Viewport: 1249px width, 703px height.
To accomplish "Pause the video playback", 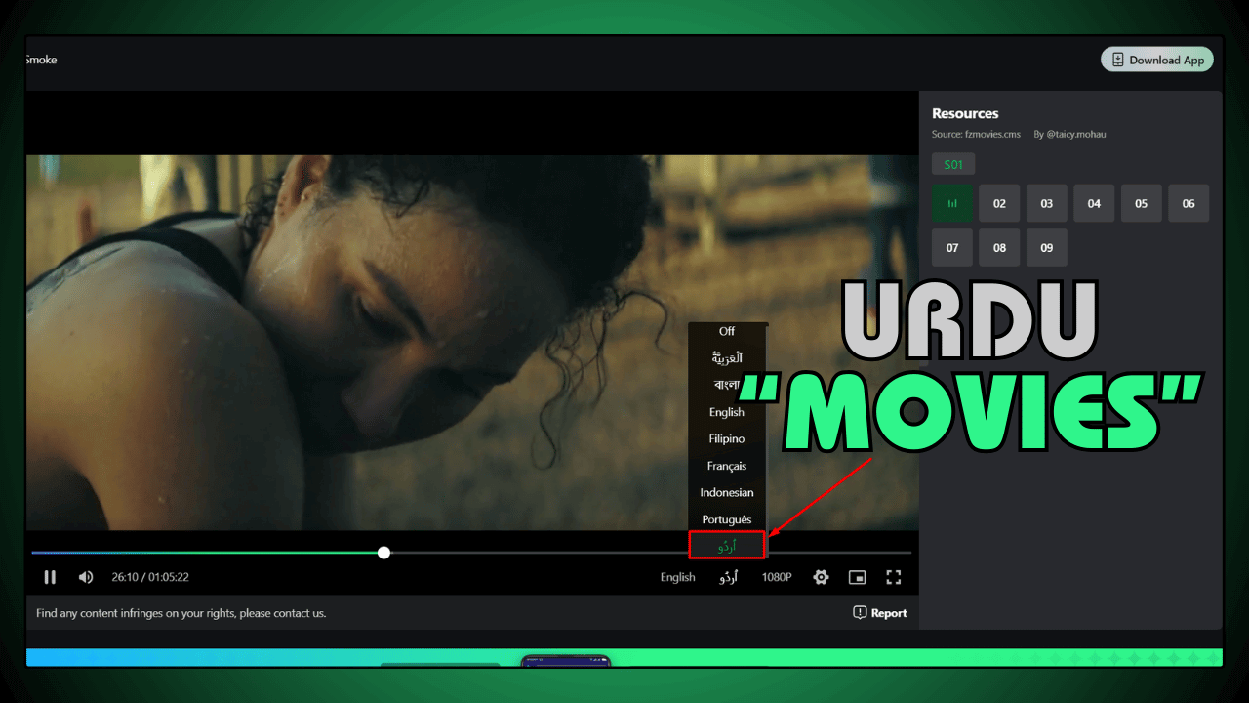I will 50,577.
